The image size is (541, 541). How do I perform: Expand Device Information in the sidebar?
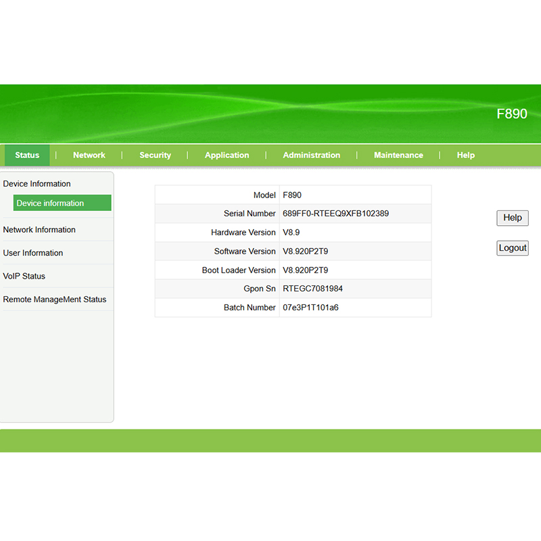coord(37,184)
